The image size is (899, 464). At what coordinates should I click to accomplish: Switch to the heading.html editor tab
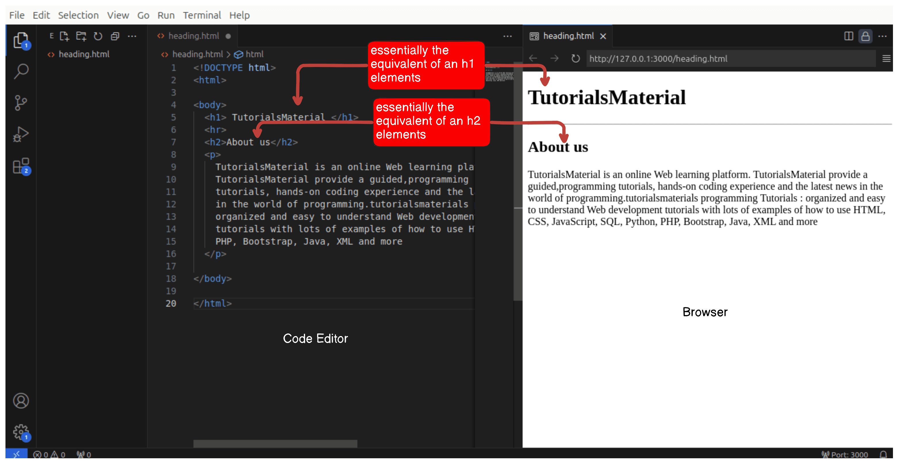click(x=193, y=36)
